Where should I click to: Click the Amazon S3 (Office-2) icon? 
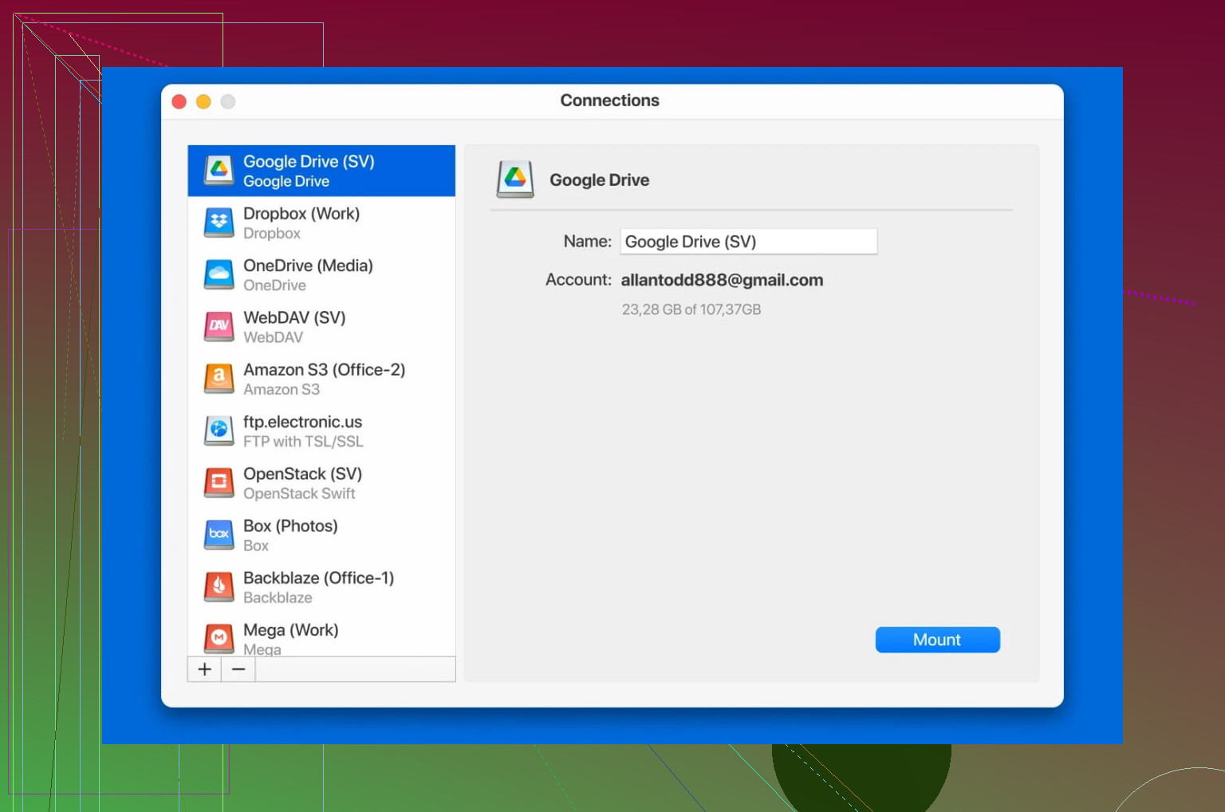pos(219,379)
